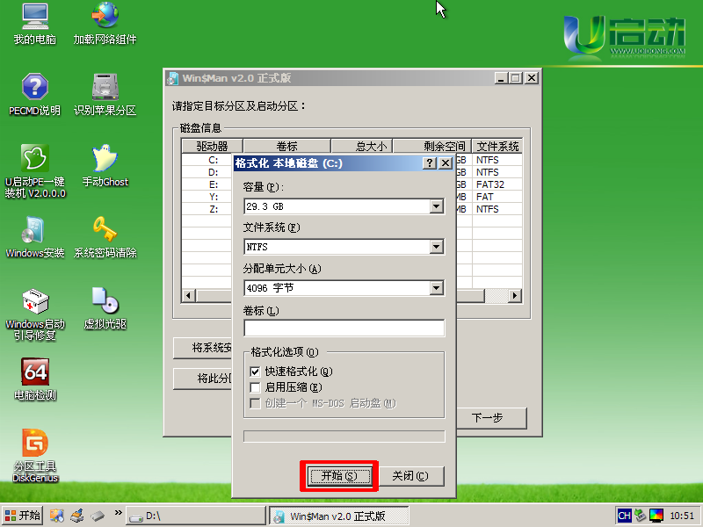Click the first quick launch icon beside 开始

[x=56, y=516]
